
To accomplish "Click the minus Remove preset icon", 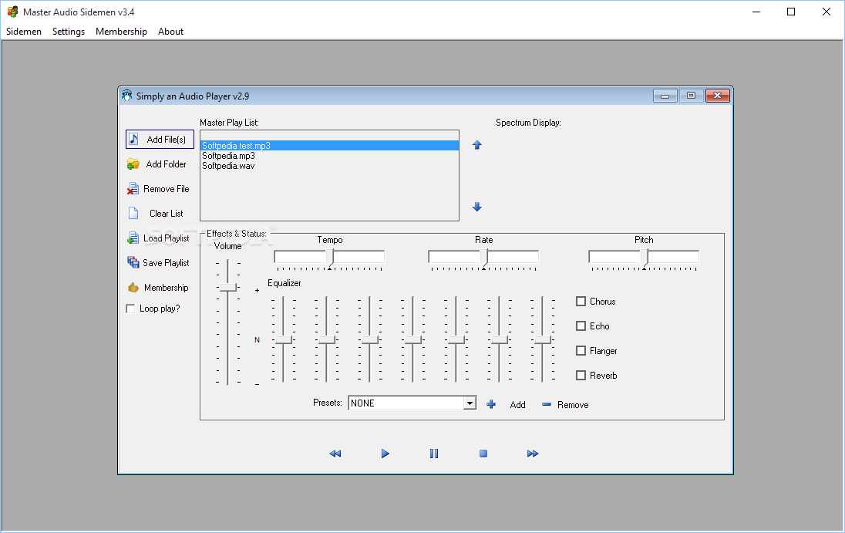I will [x=547, y=404].
